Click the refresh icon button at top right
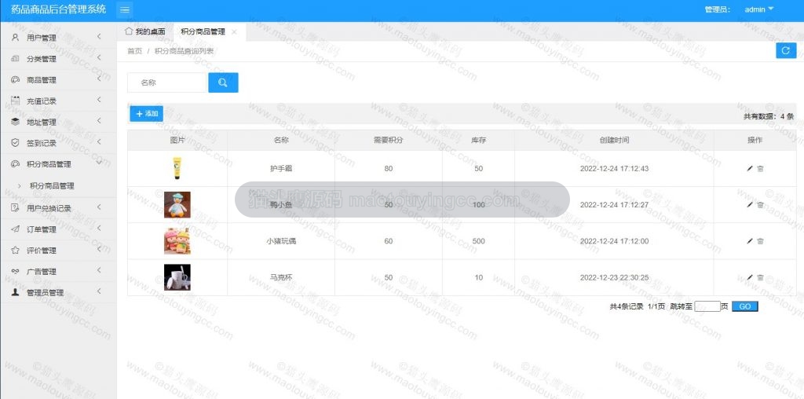 click(x=786, y=50)
